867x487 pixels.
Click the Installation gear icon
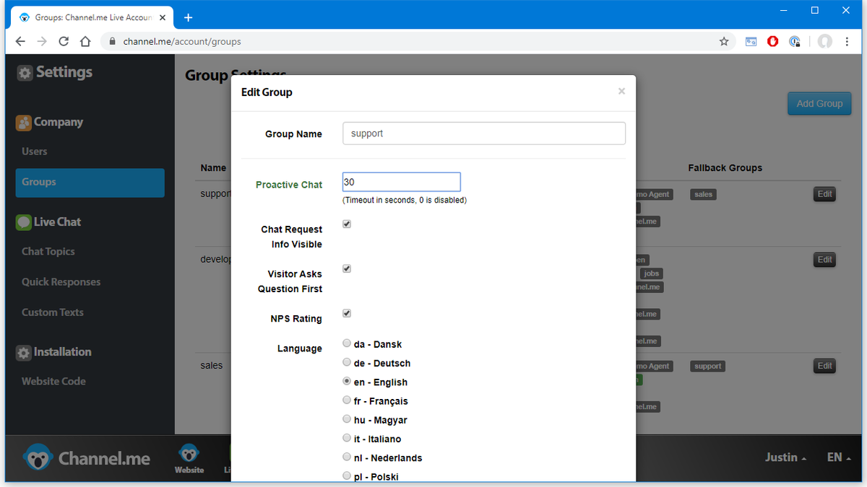point(24,353)
